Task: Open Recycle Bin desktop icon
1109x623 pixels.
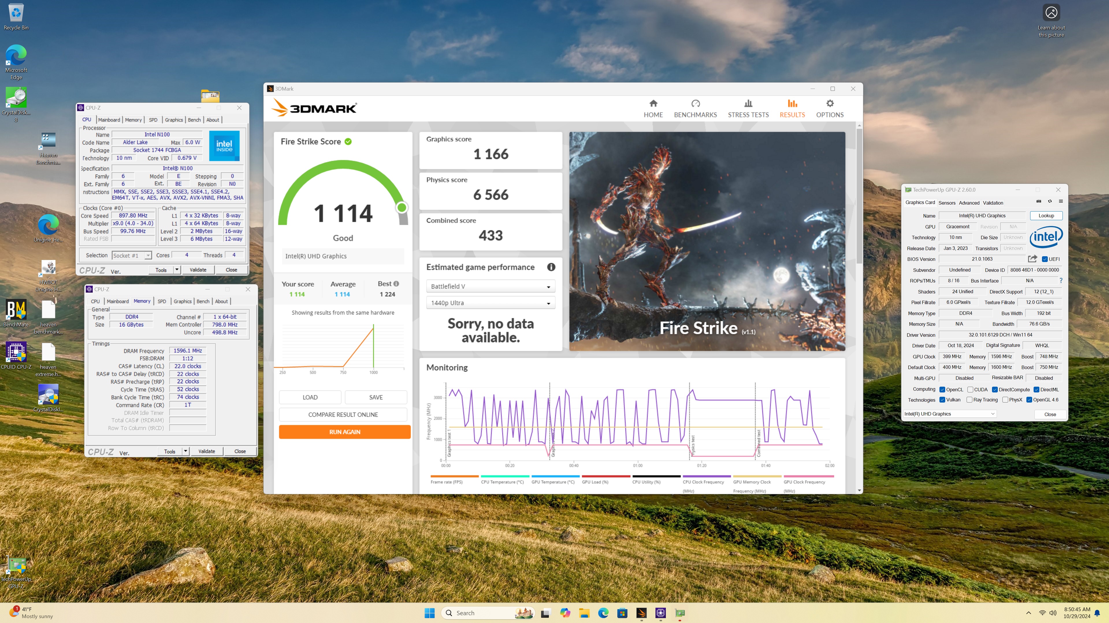Action: point(16,17)
